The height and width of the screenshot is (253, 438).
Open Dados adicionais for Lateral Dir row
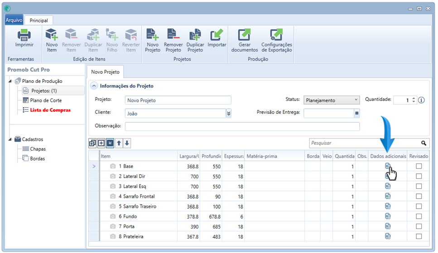point(388,177)
